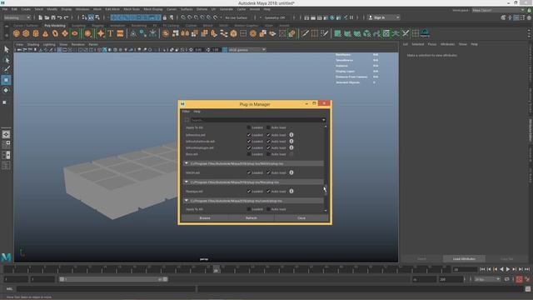Create a polygon cone from the shelf
The height and width of the screenshot is (300, 533).
pos(45,33)
